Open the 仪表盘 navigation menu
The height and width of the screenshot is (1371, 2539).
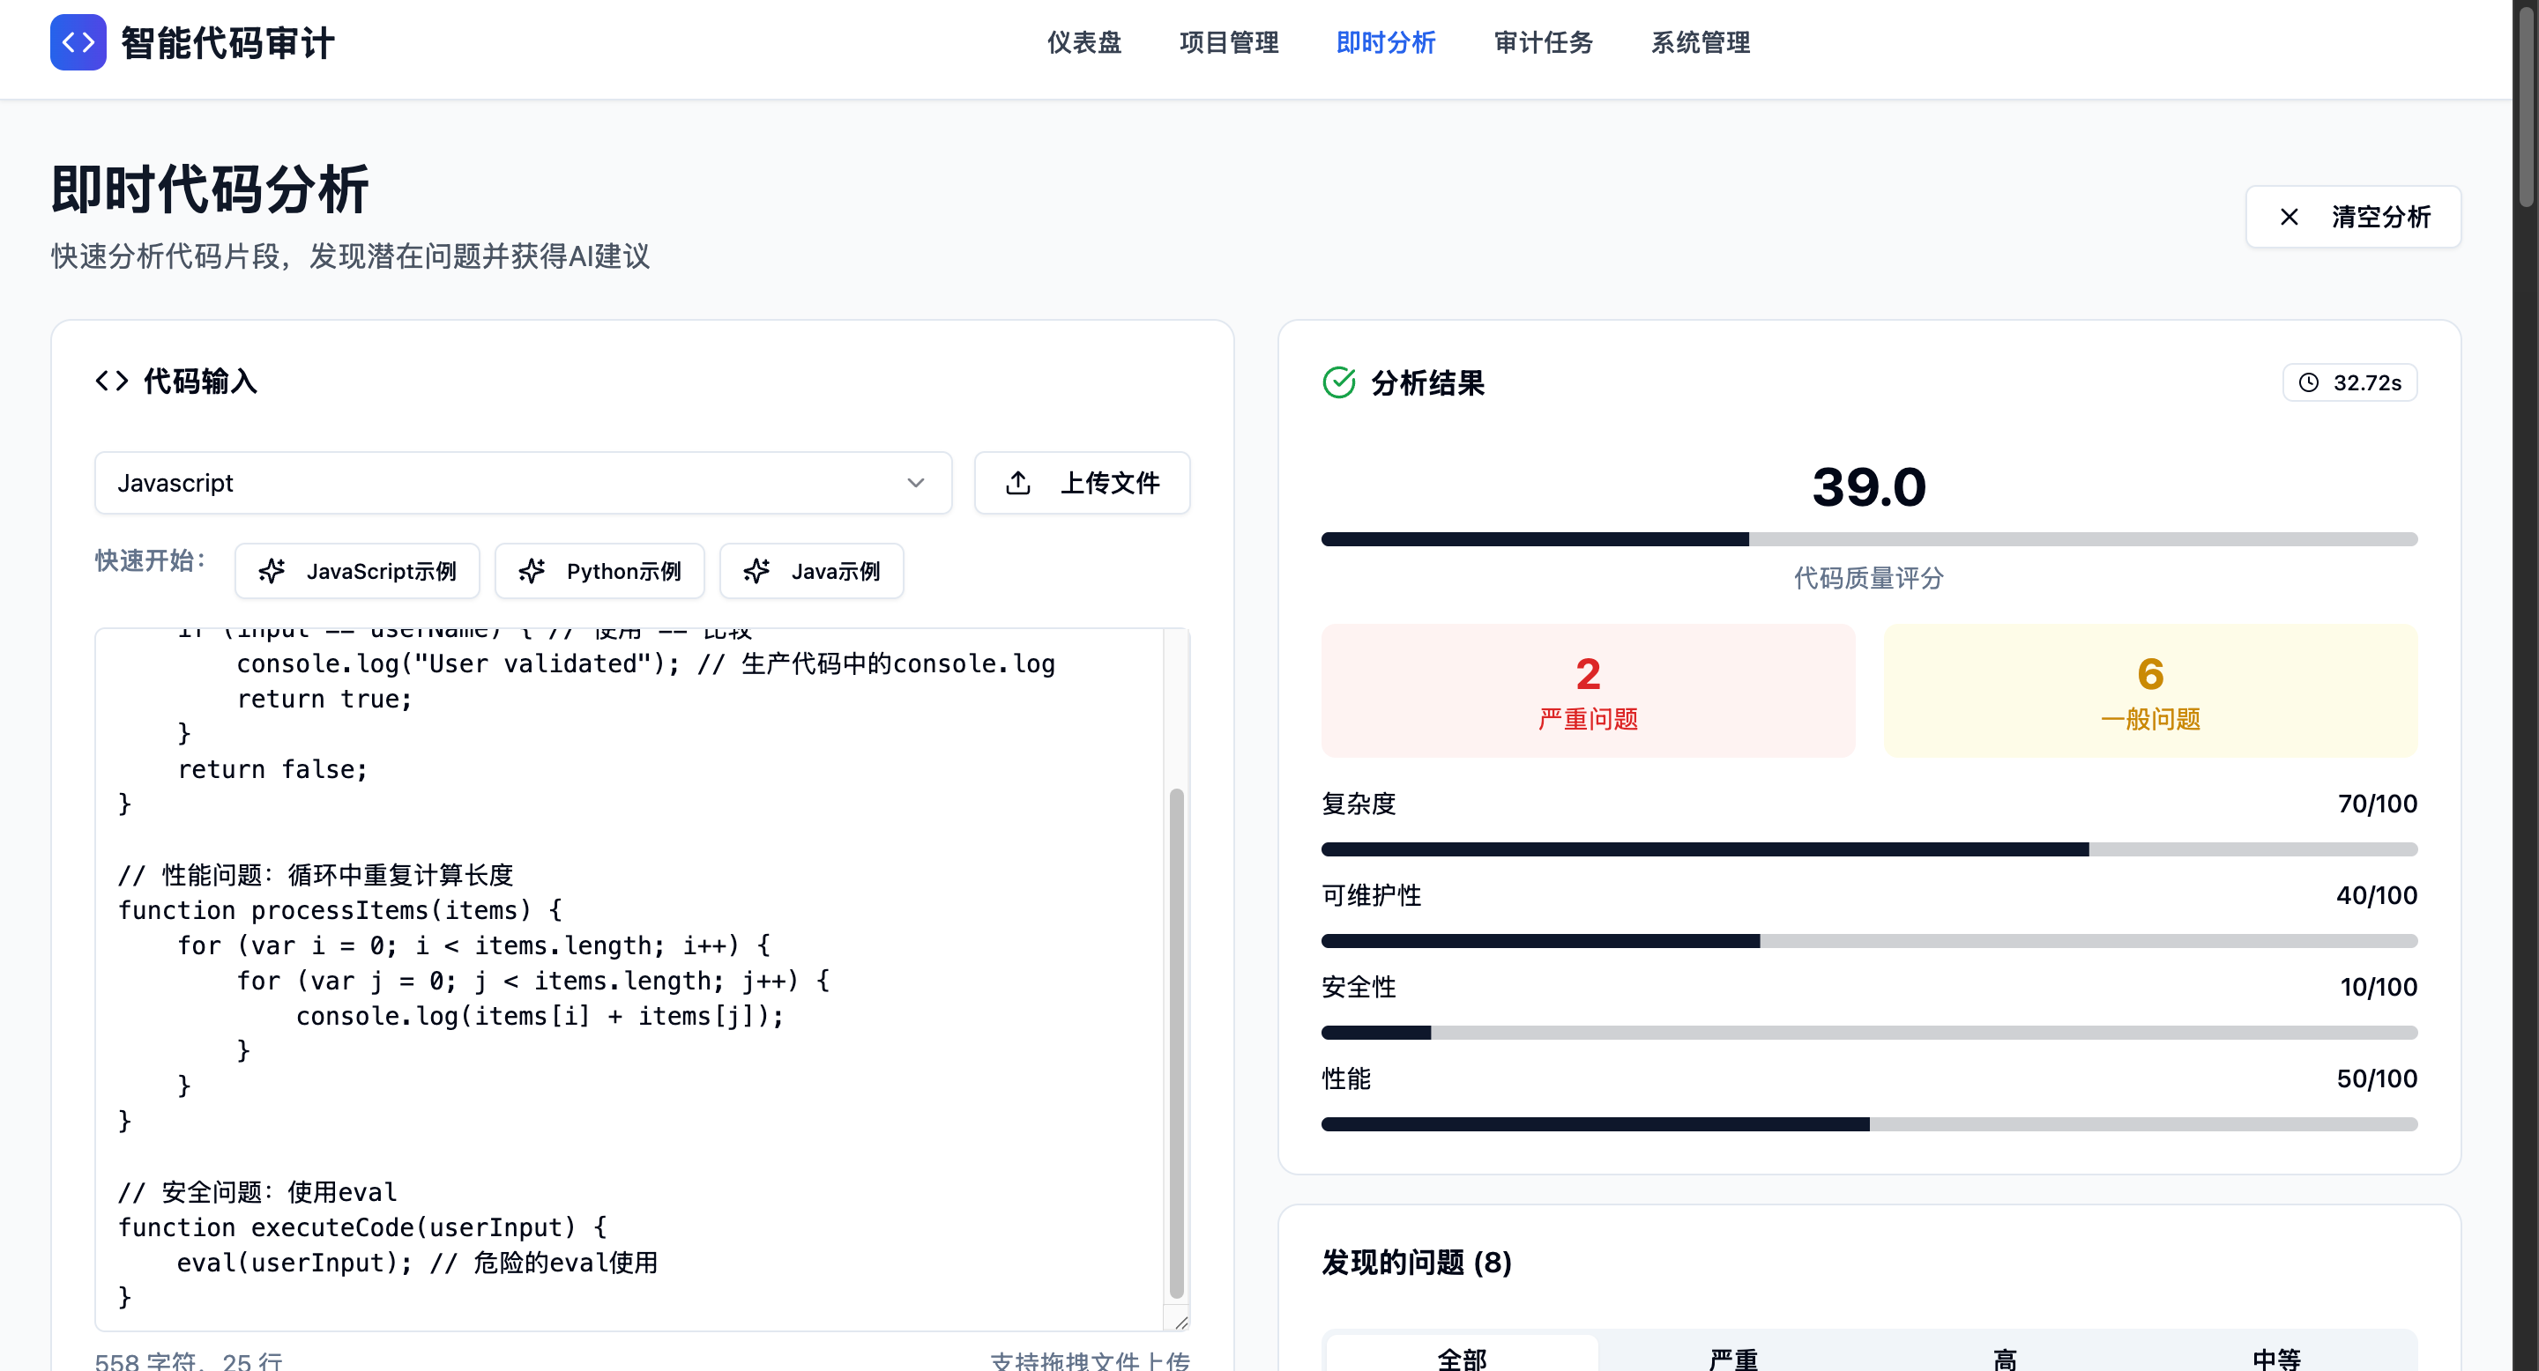pyautogui.click(x=1083, y=42)
